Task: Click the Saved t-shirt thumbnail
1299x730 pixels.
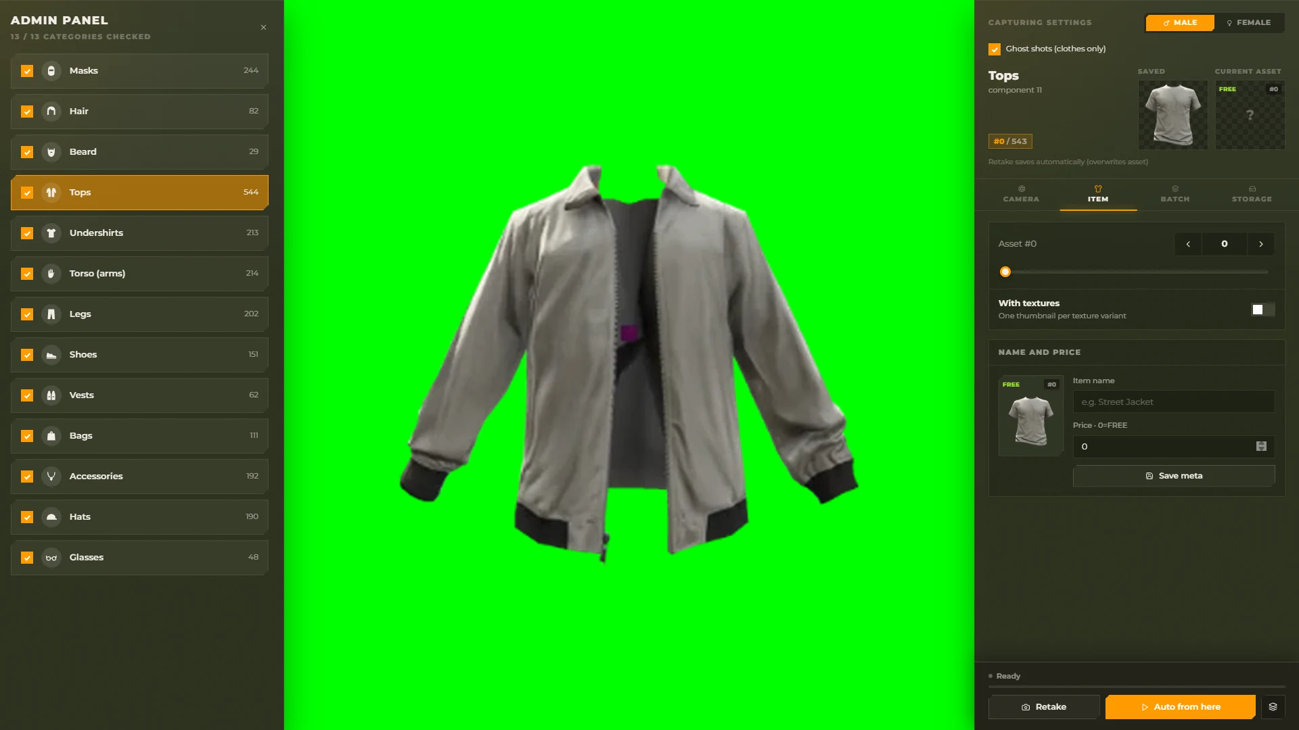Action: coord(1172,115)
